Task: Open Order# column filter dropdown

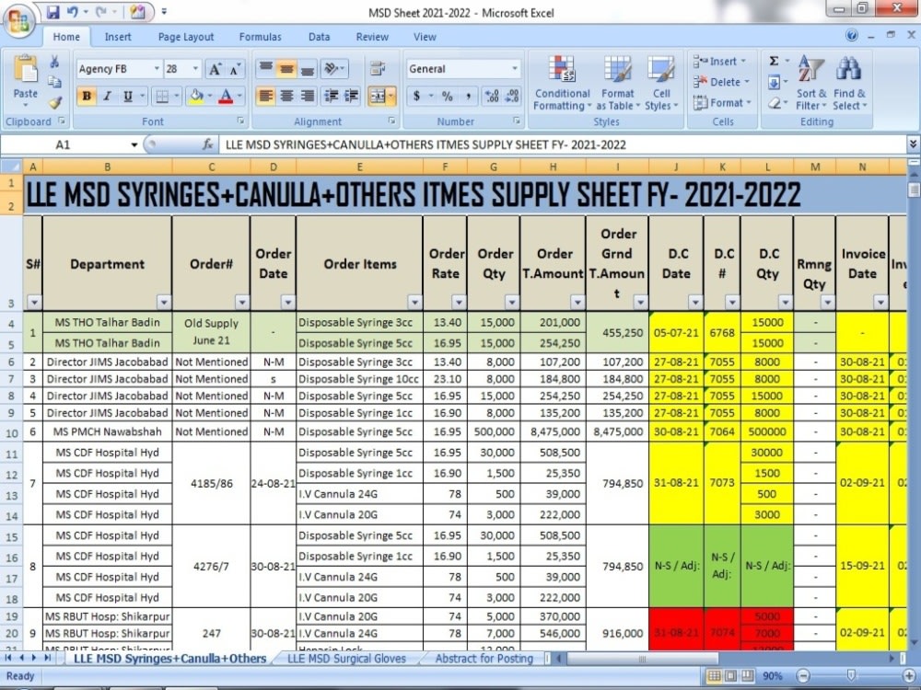Action: (x=242, y=303)
